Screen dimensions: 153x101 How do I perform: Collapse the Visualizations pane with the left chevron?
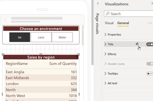tap(98, 4)
